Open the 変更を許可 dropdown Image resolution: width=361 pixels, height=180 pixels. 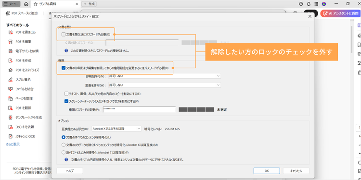pyautogui.click(x=164, y=85)
